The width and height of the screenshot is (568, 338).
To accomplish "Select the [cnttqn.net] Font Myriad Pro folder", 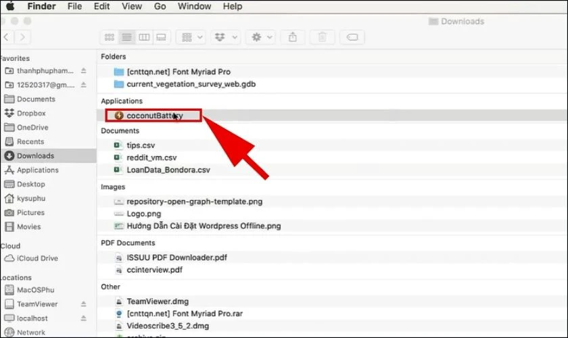I will (172, 72).
